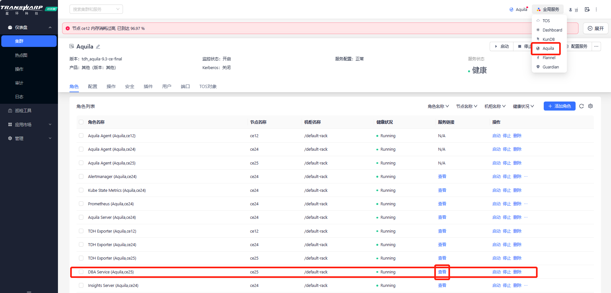Check the Aquila Agent (Aquila,ce12) row checkbox
Screen dimensions: 611x293
pos(81,136)
